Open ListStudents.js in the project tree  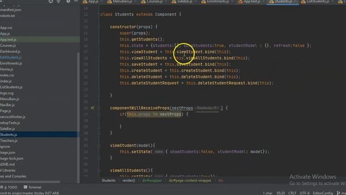11,87
